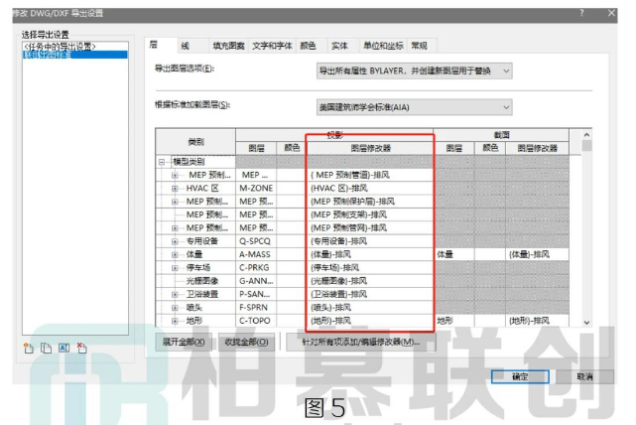Click the (光栅图像)-排风 modifier cell

tap(370, 281)
